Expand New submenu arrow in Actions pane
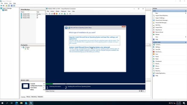The image size is (187, 105). [186, 13]
